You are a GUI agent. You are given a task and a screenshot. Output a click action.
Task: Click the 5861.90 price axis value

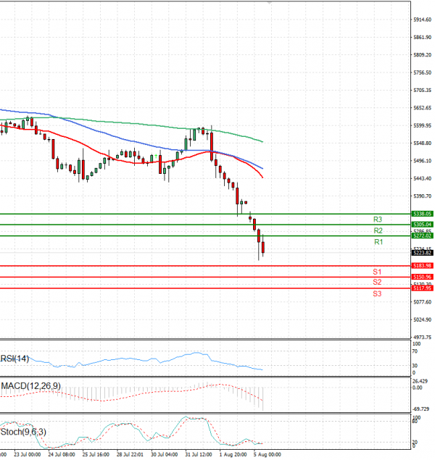coord(422,37)
